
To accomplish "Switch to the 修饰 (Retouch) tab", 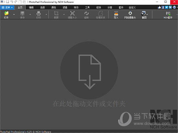I will 98,7.
